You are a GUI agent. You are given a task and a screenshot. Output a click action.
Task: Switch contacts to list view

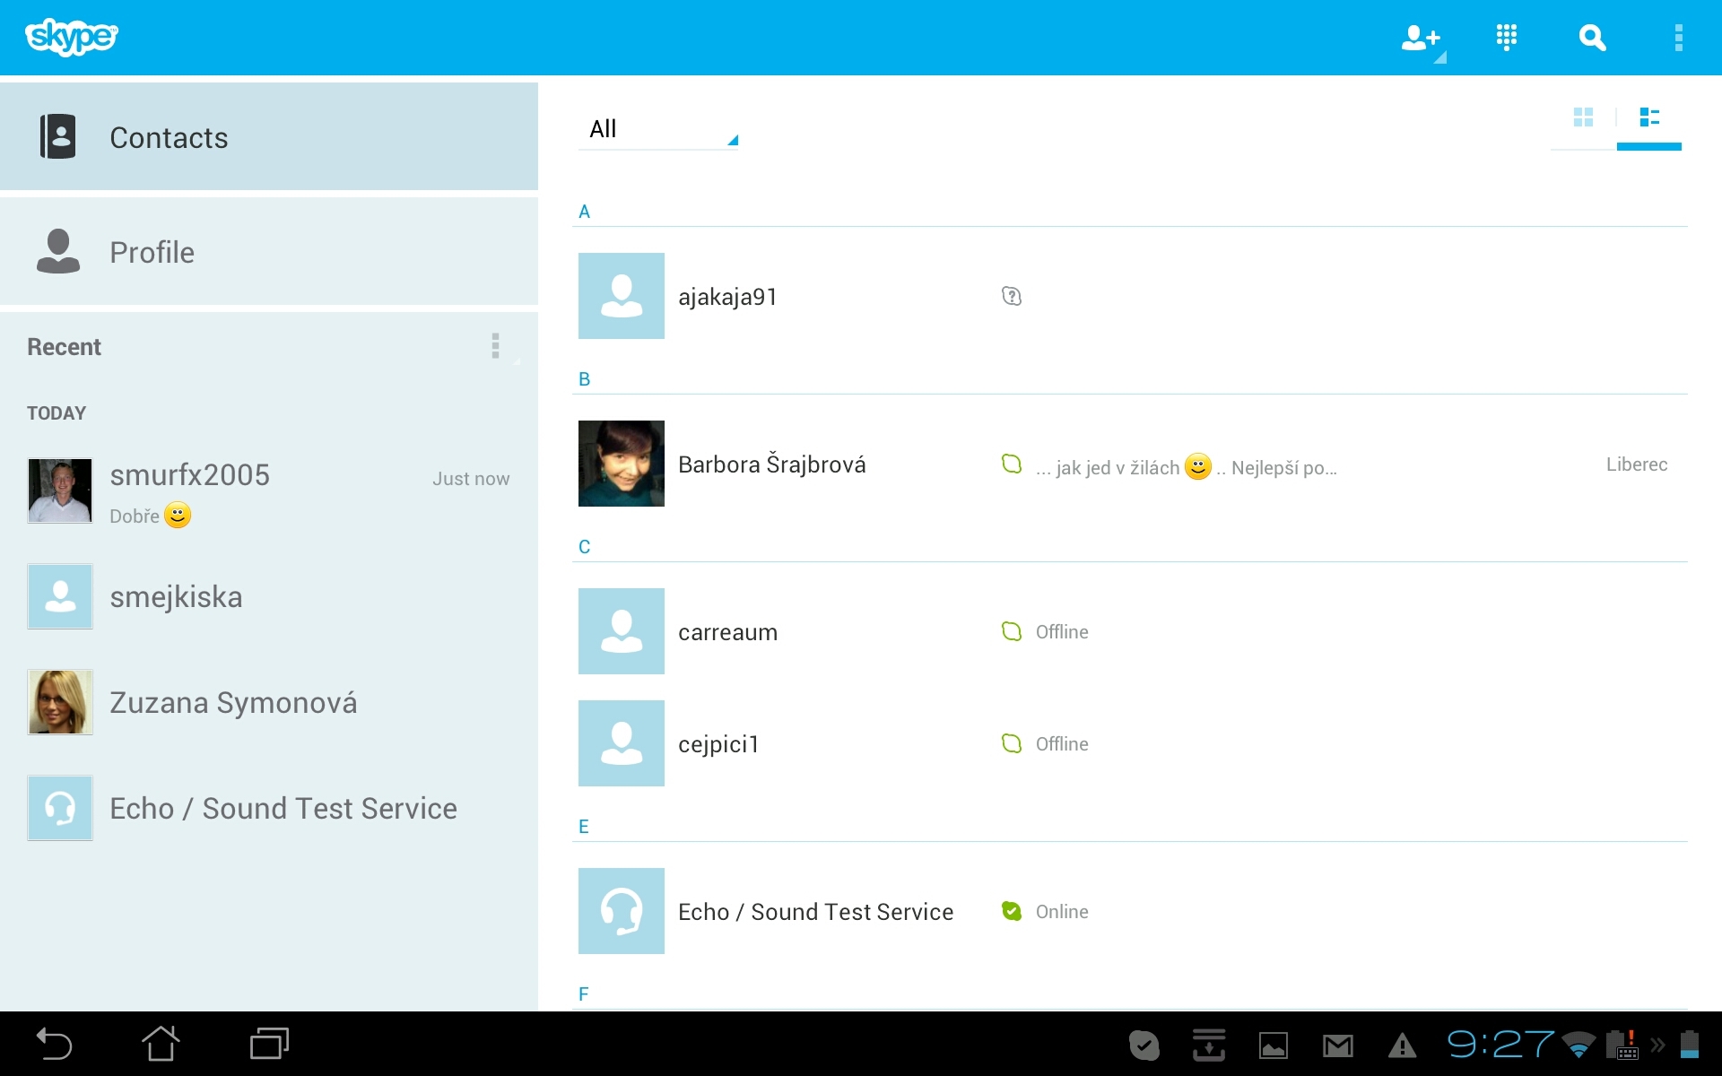tap(1649, 117)
